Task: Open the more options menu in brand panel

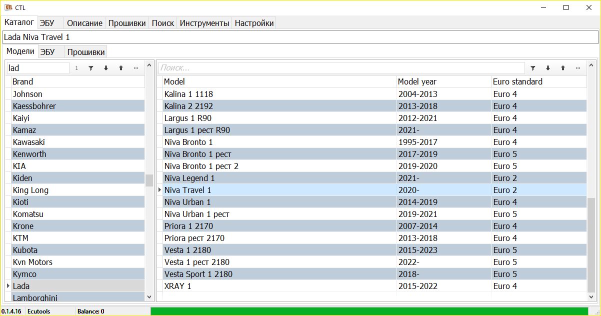Action: click(135, 68)
